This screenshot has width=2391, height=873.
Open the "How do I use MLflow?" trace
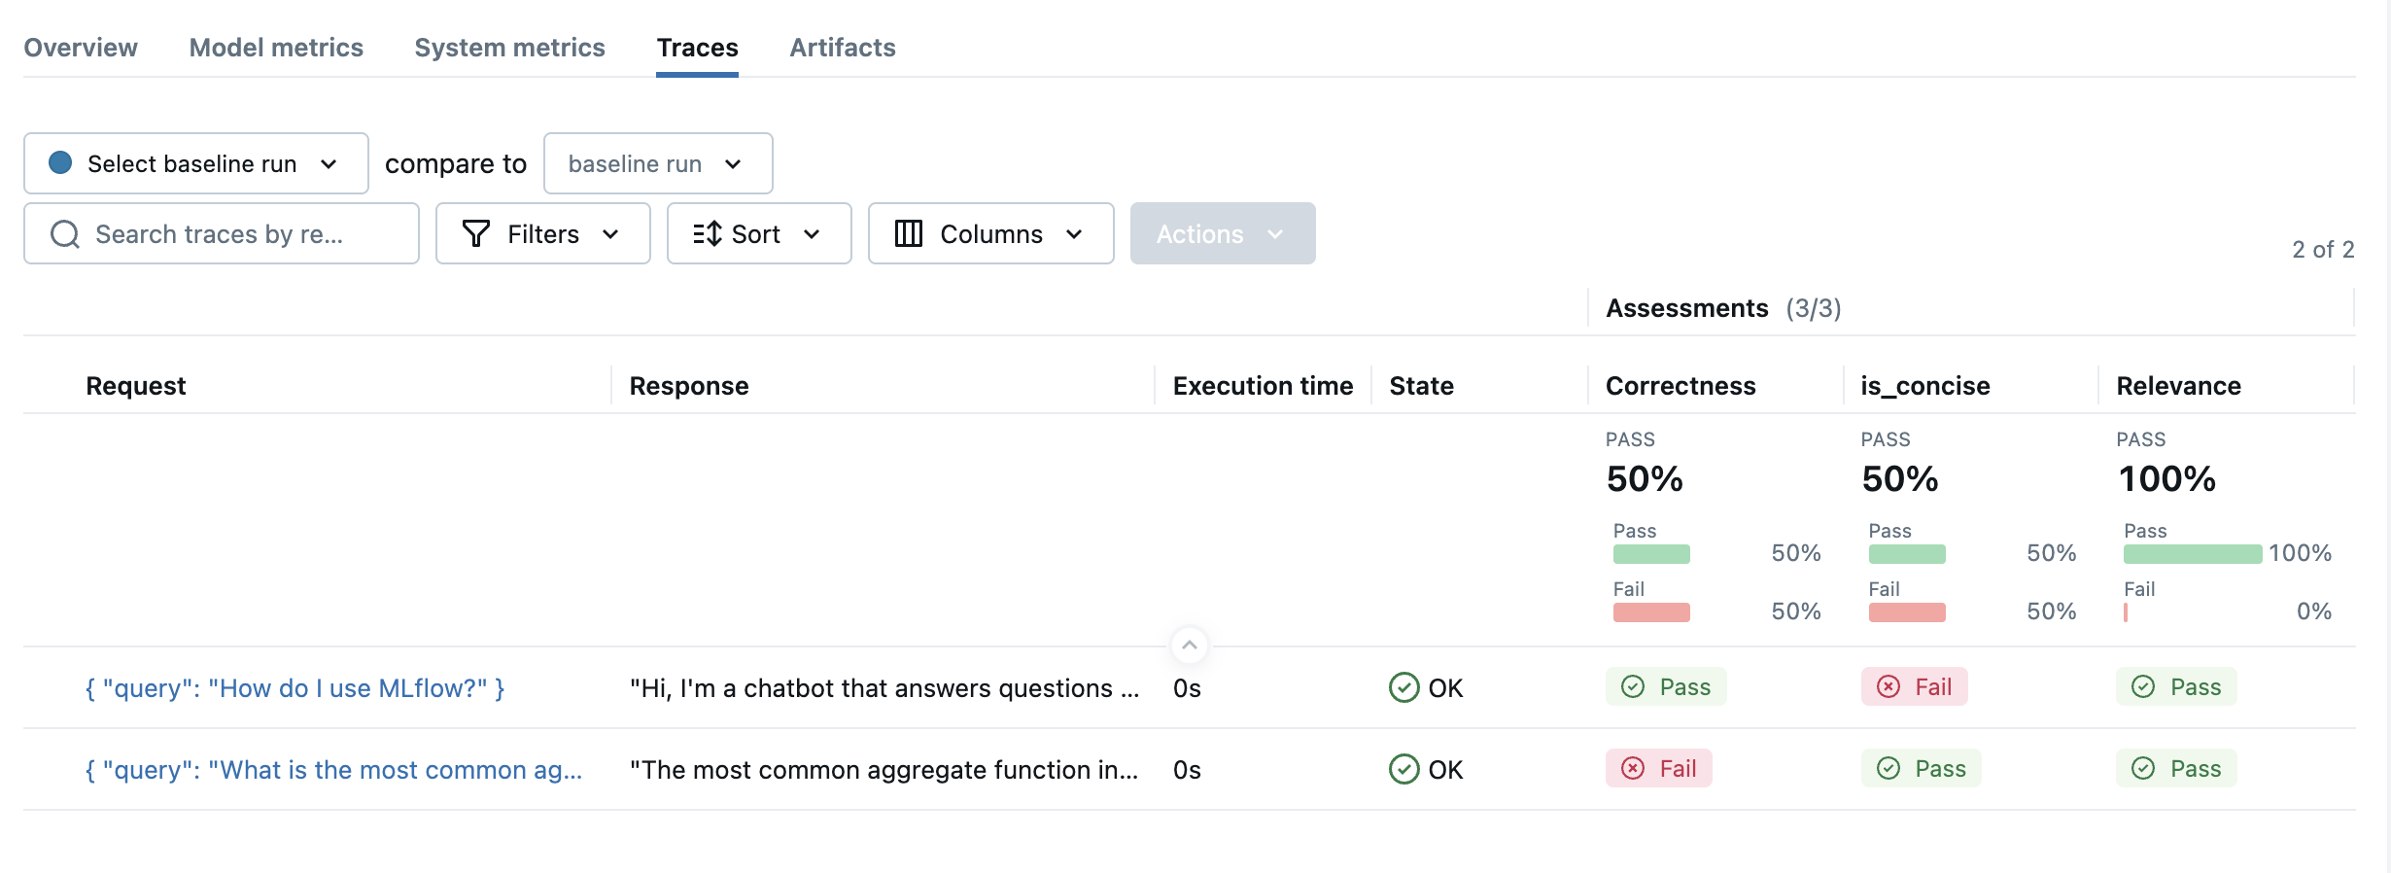(x=295, y=688)
